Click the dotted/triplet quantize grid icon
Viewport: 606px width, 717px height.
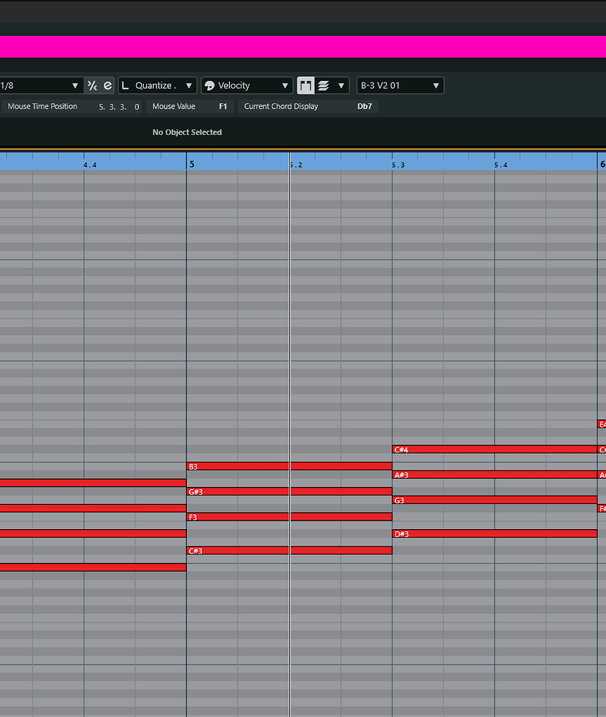pos(91,85)
